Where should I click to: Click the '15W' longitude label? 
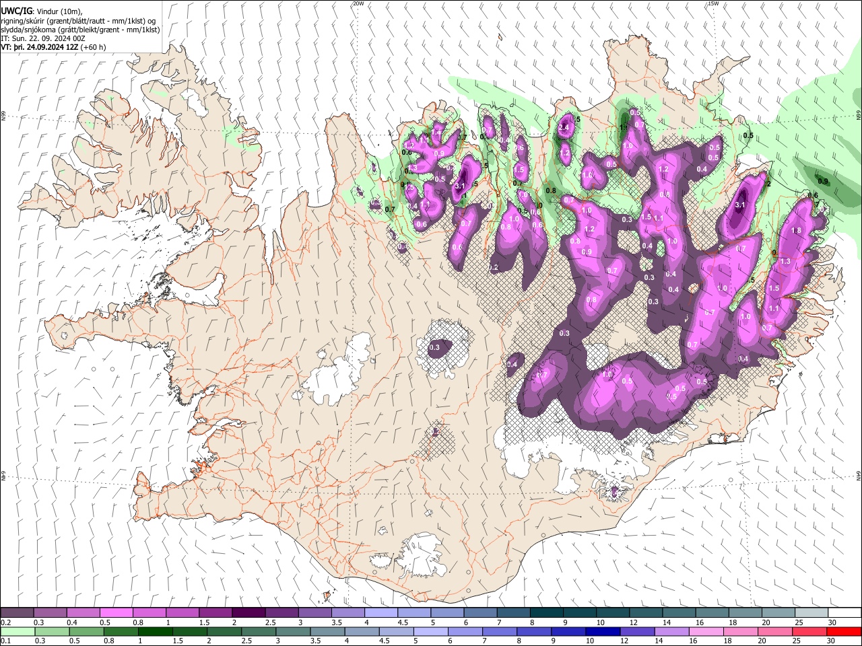713,3
